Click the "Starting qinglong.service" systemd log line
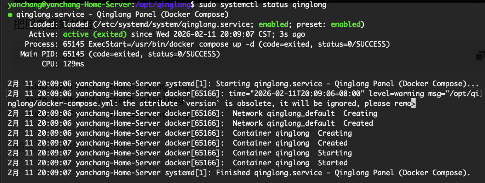 (x=347, y=84)
